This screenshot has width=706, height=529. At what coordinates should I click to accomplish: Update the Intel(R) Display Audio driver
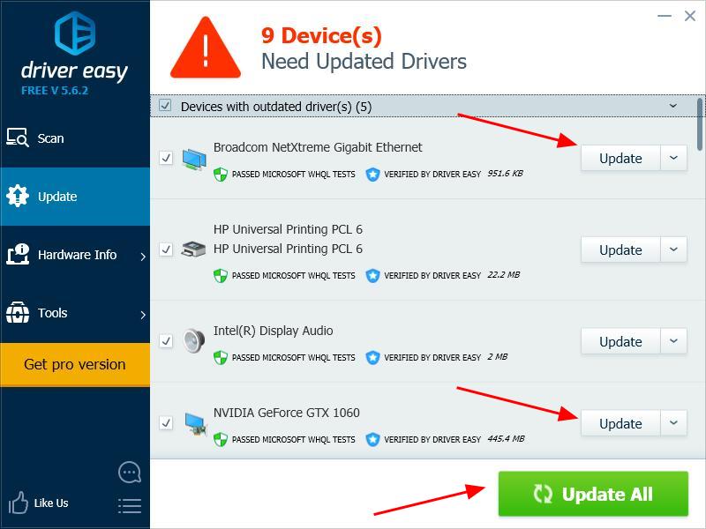click(x=620, y=341)
